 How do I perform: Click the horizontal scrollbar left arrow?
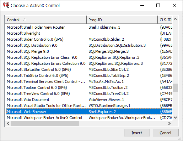tap(8, 124)
